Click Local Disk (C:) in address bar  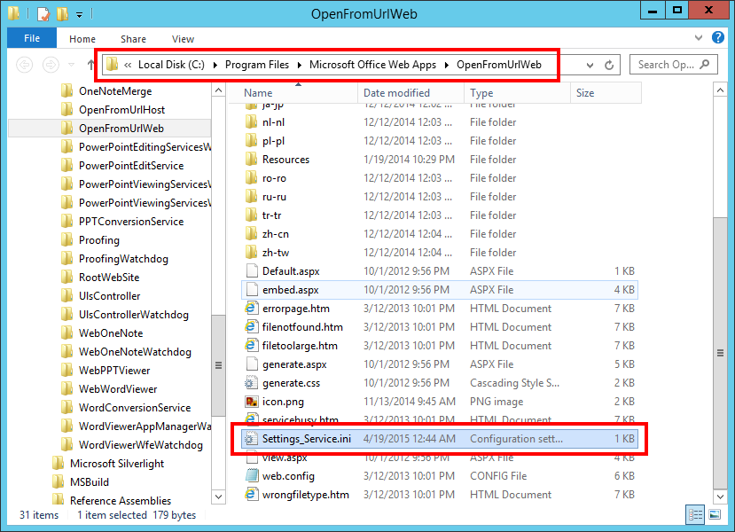pos(171,65)
